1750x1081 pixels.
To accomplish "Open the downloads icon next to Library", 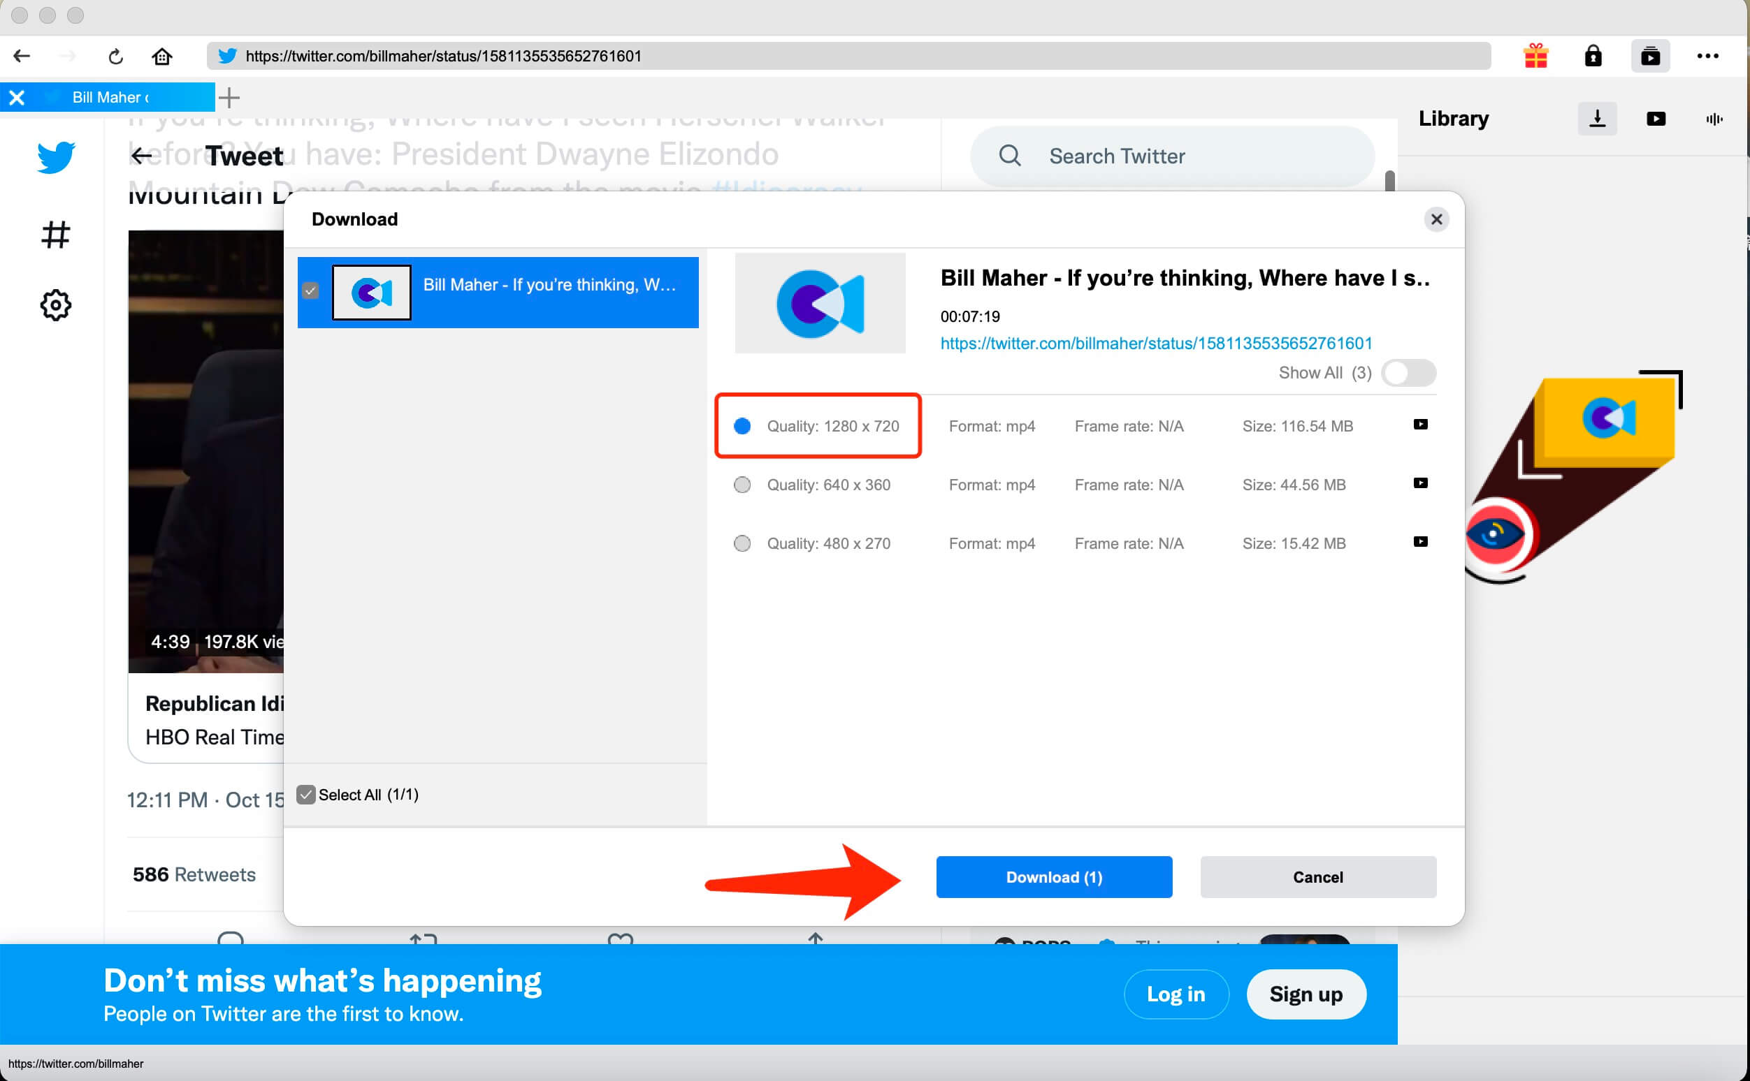I will pyautogui.click(x=1598, y=118).
